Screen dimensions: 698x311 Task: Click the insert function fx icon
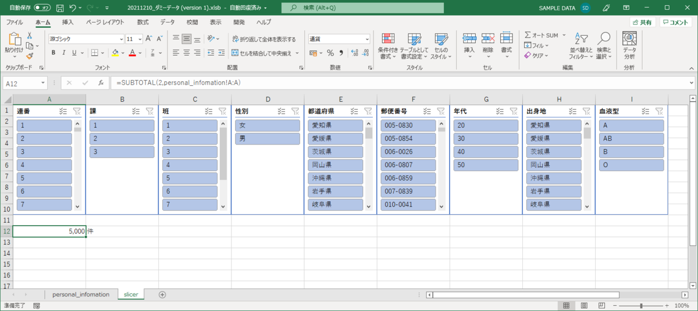(x=101, y=83)
